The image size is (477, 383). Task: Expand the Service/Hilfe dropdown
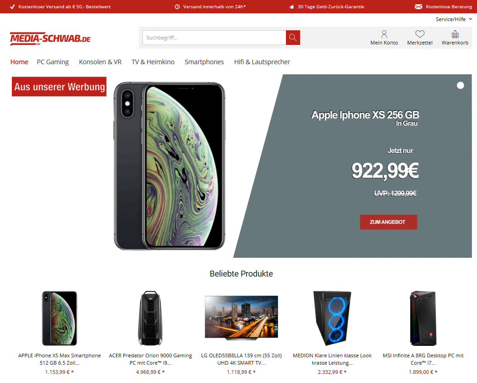tap(454, 19)
